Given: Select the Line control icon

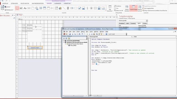Looking at the screenshot, I should tap(64, 8).
